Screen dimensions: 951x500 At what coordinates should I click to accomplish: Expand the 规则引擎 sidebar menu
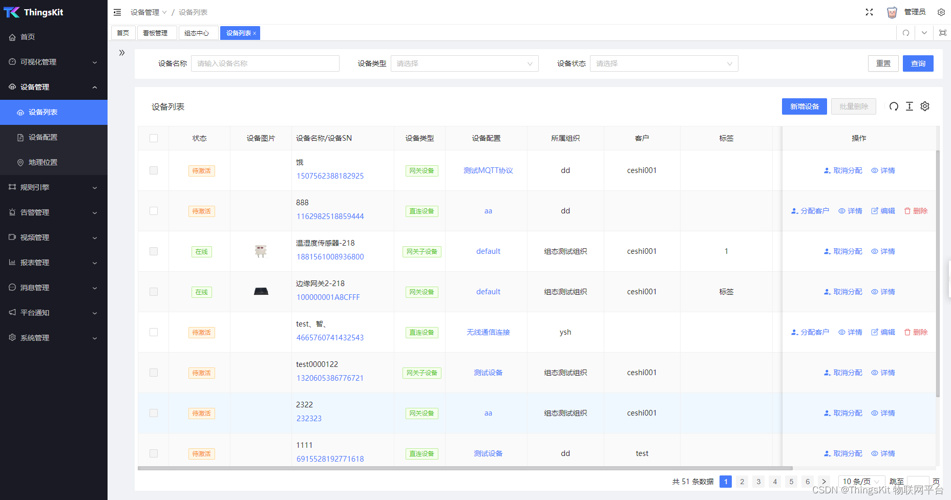point(54,187)
